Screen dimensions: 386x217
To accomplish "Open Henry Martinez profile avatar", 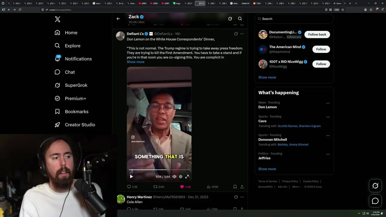I will [x=121, y=199].
